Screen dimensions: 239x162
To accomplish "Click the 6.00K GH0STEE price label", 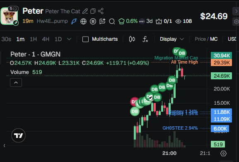I will click(220, 128).
